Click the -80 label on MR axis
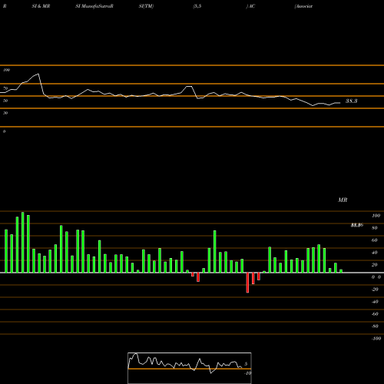 pyautogui.click(x=375, y=326)
